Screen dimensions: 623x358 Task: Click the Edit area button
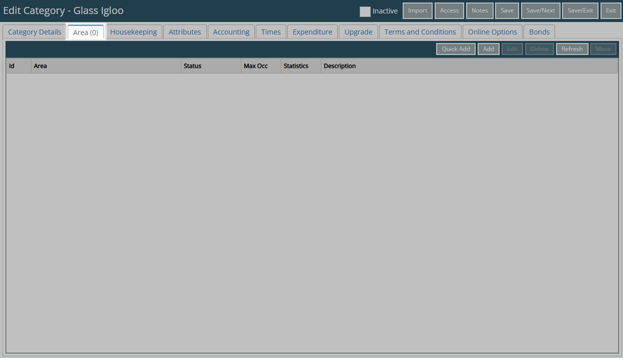(x=512, y=49)
